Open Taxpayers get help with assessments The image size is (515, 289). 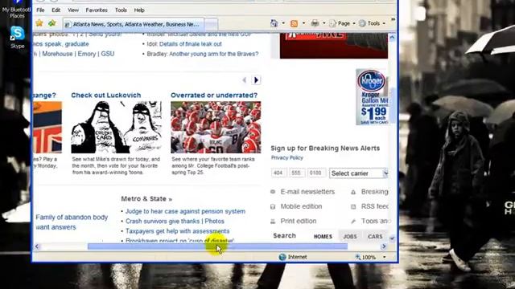[x=177, y=231]
